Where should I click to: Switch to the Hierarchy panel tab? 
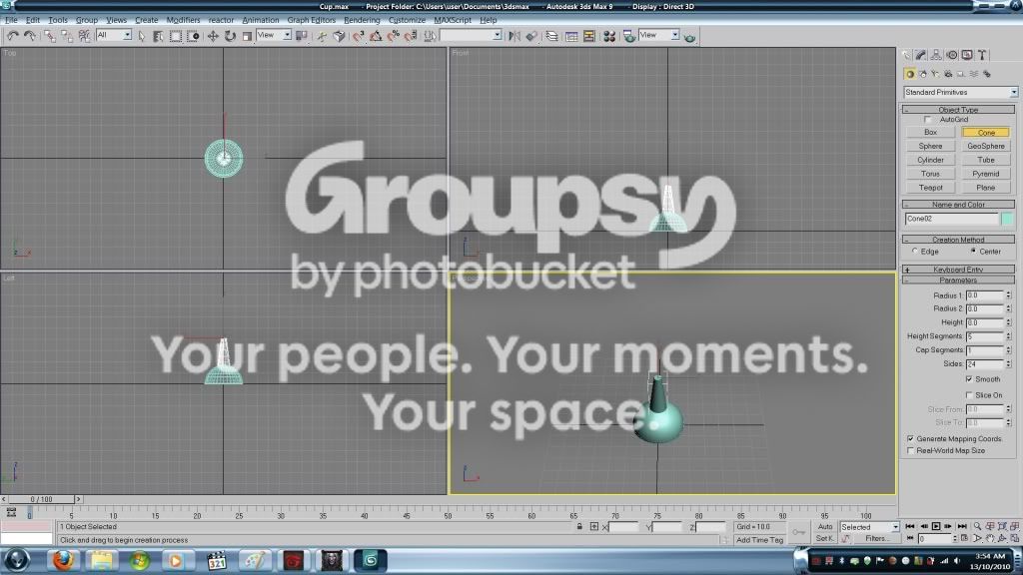tap(936, 56)
